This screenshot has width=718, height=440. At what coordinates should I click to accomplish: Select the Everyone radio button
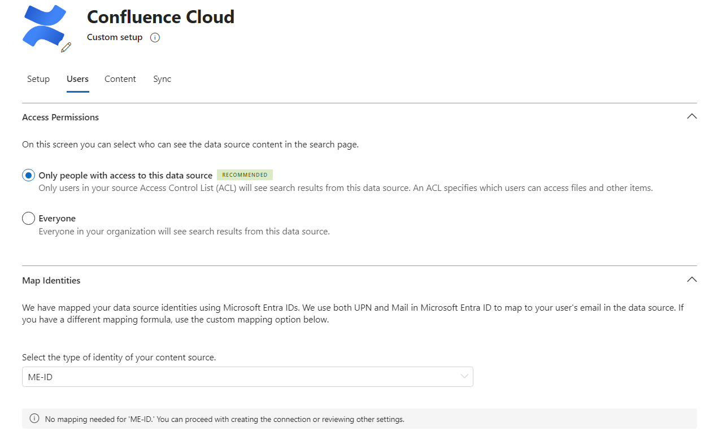point(28,218)
